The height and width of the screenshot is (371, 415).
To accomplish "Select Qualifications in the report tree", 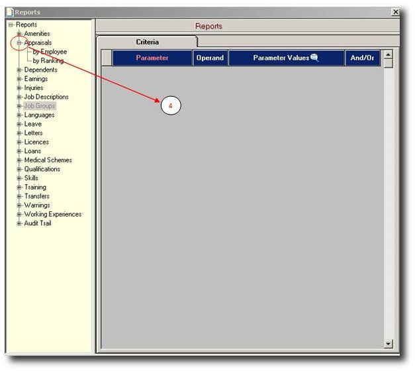I will [x=42, y=170].
